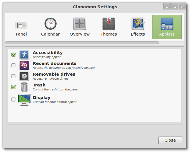Click the Trash can applet icon

pyautogui.click(x=24, y=87)
